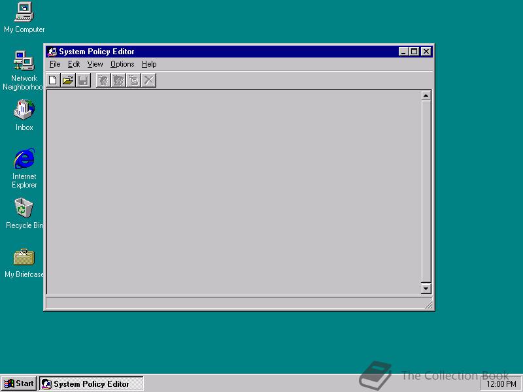This screenshot has height=392, width=523.
Task: Click the disabled Save floppy disk icon
Action: [84, 80]
